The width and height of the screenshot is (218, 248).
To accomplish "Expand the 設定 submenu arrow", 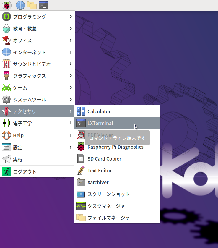I will tap(71, 147).
